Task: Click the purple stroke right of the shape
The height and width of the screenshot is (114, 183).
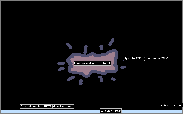Action: (x=123, y=67)
